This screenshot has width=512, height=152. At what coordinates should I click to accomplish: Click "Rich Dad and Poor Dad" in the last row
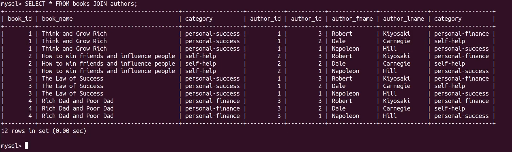coord(78,116)
